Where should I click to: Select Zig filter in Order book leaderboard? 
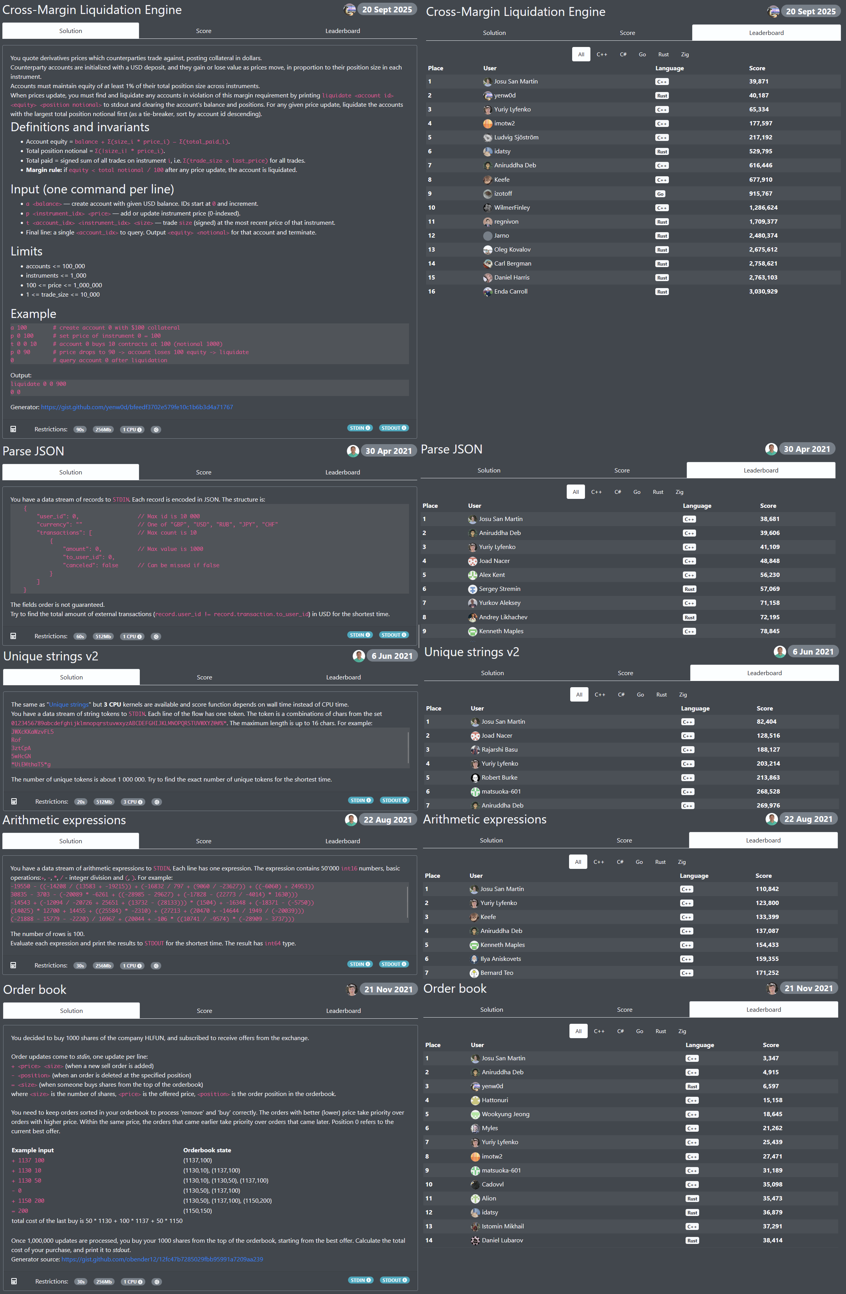pos(682,1032)
